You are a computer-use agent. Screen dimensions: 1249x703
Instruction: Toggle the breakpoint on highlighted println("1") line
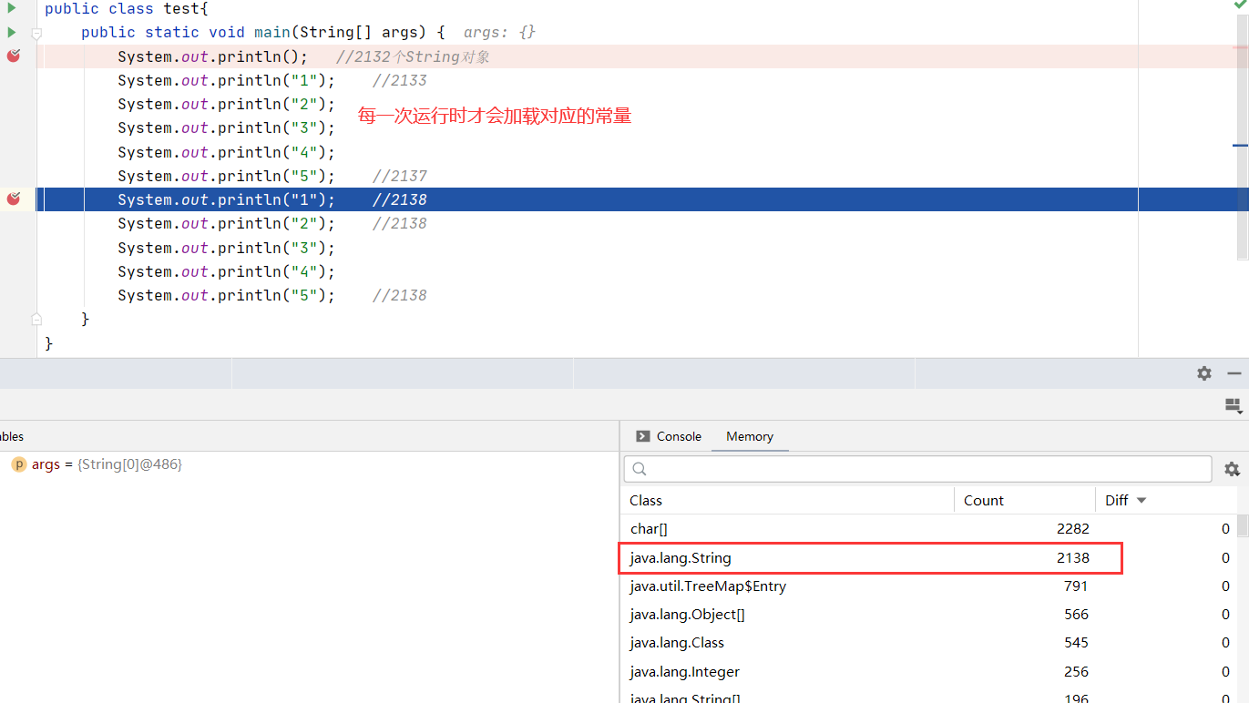pyautogui.click(x=13, y=199)
